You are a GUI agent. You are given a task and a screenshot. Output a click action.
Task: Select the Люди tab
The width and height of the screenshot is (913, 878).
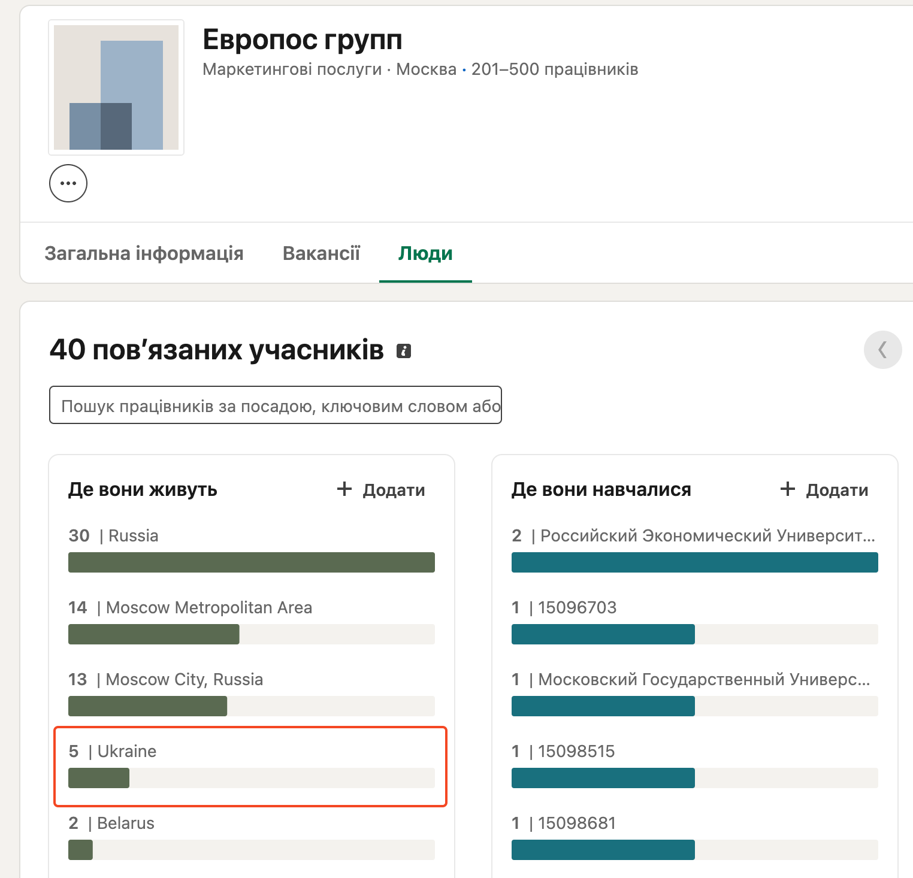tap(425, 253)
